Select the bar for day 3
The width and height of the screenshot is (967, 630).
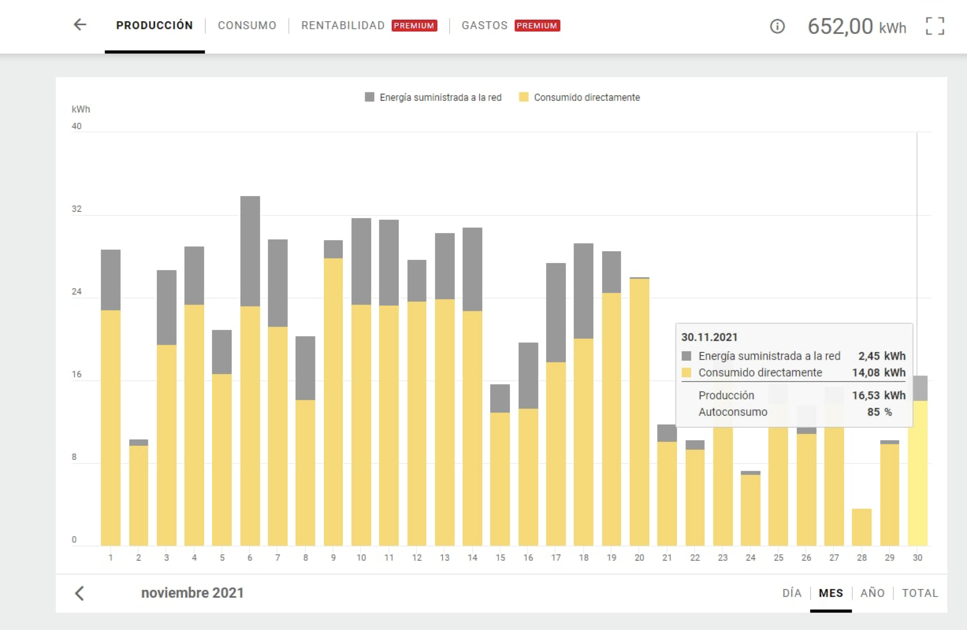coord(167,408)
